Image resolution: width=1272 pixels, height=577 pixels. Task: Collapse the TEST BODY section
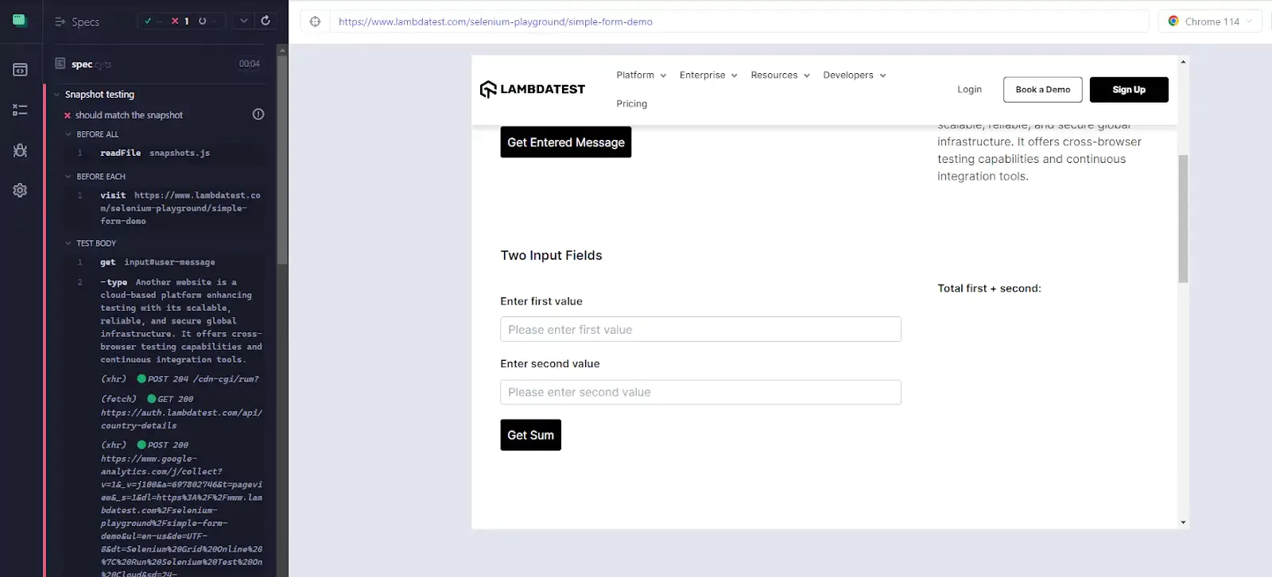pyautogui.click(x=68, y=243)
